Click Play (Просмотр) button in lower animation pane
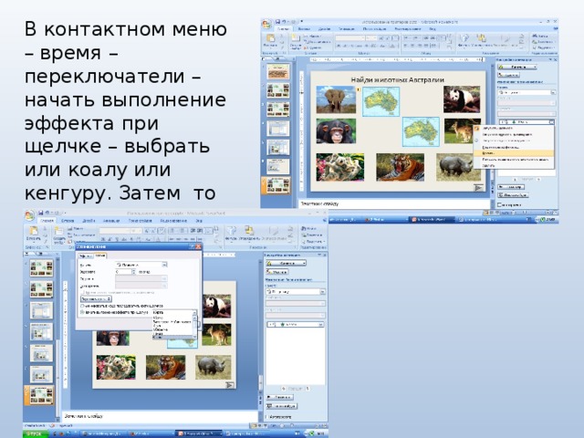 tap(280, 398)
